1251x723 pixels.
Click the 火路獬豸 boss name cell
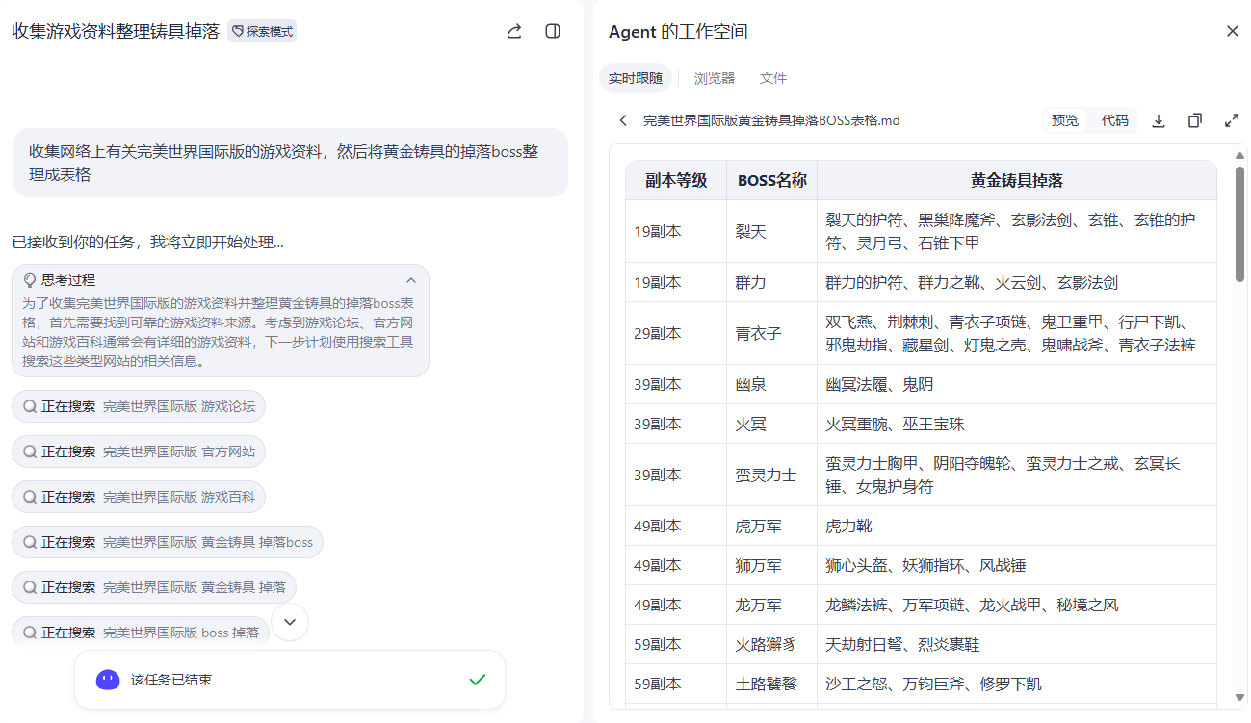pyautogui.click(x=772, y=644)
